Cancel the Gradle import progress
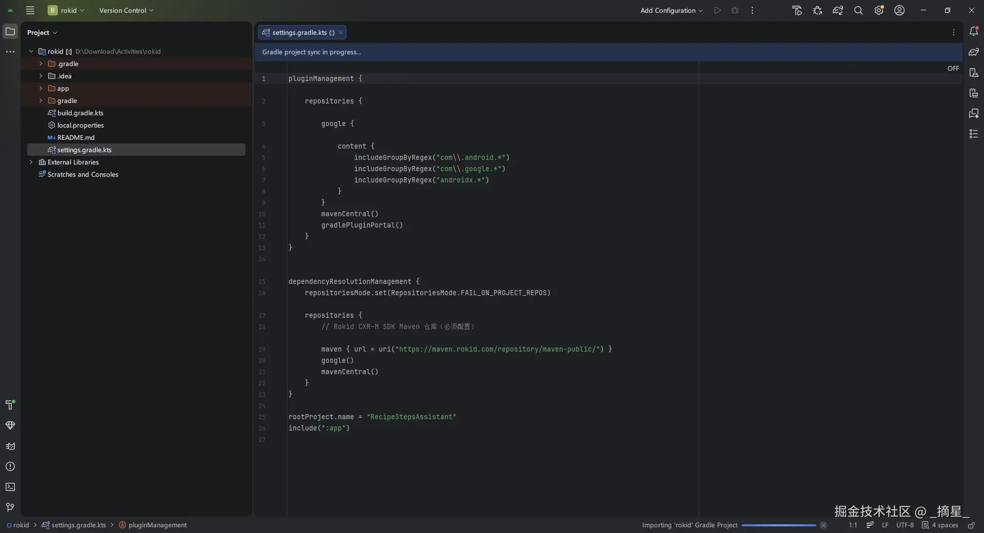The image size is (984, 533). point(823,525)
